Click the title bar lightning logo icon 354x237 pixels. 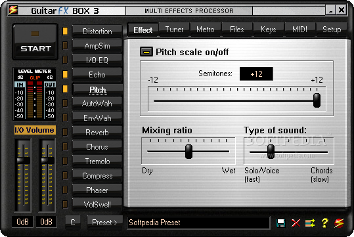[13, 10]
